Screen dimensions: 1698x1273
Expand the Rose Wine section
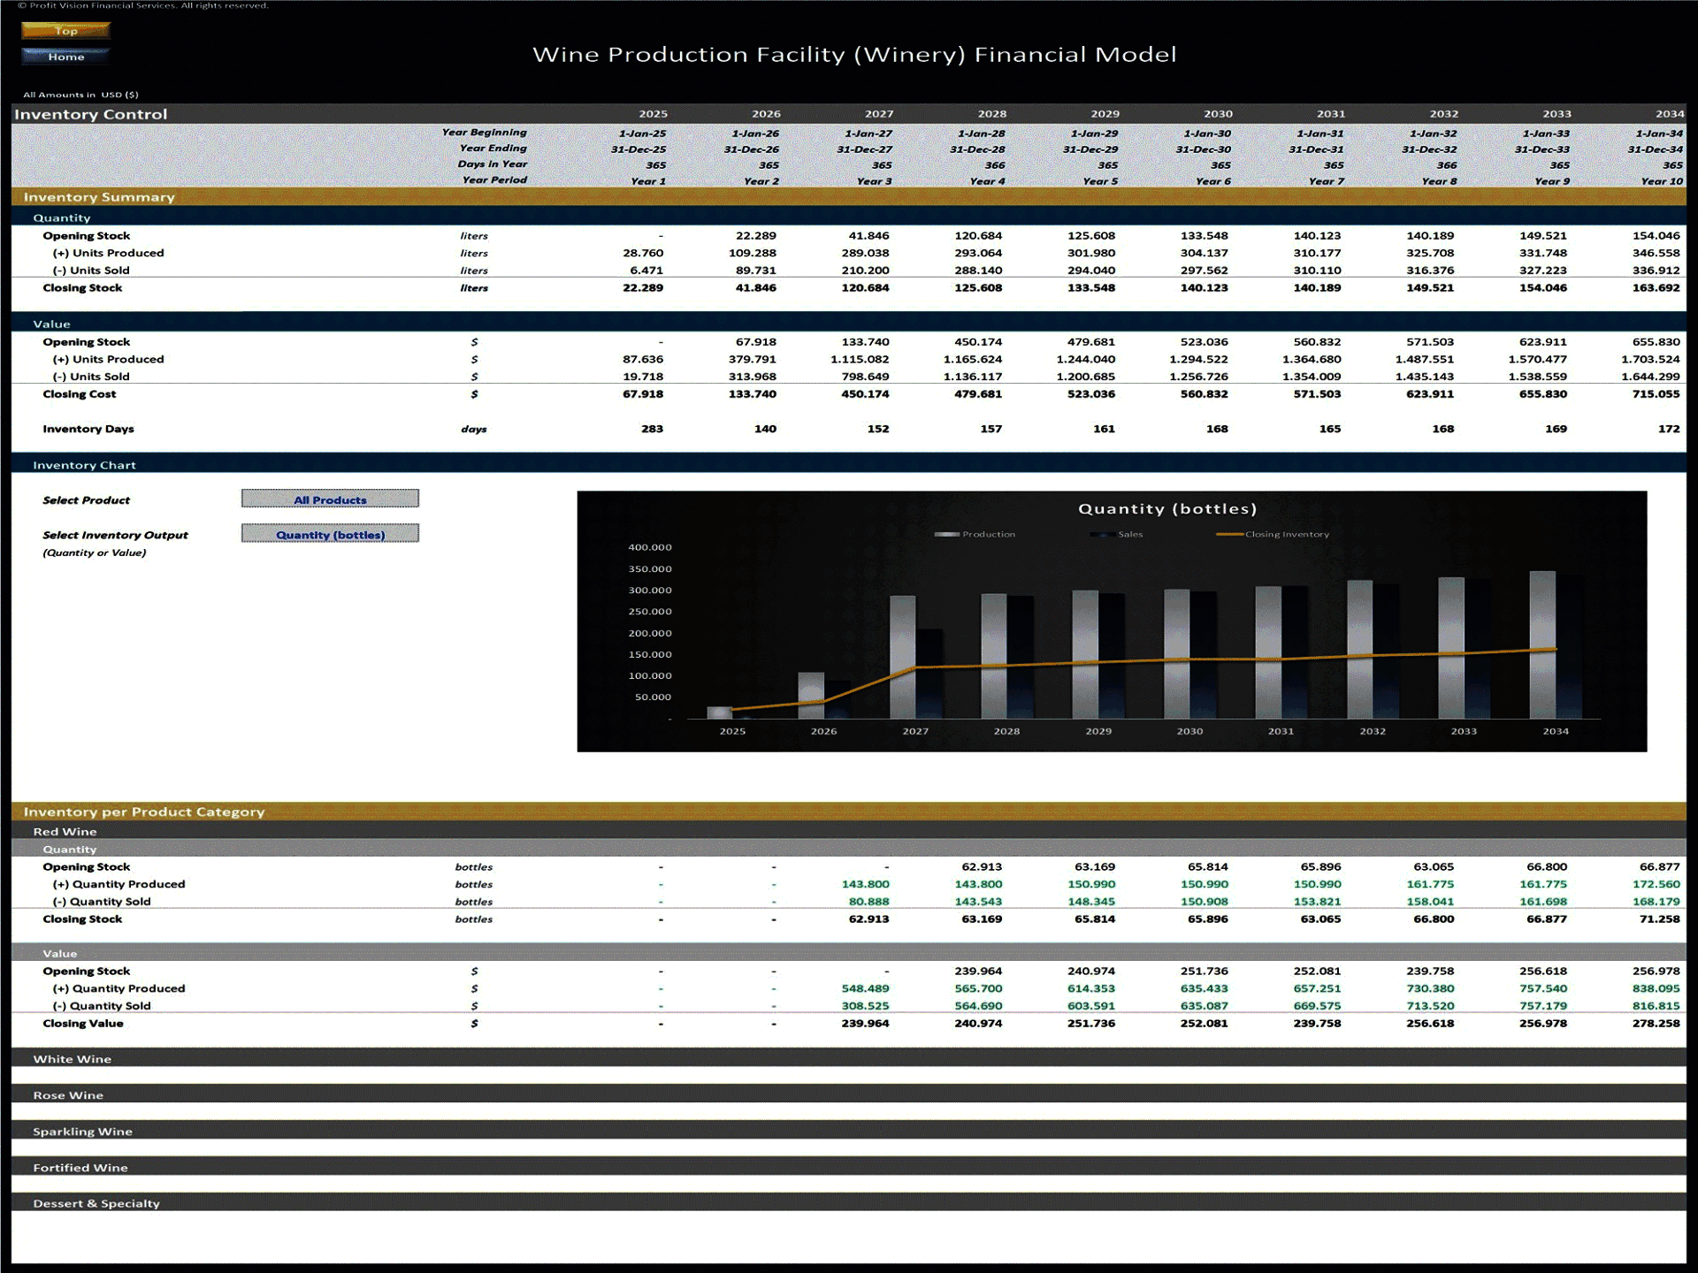point(849,1094)
